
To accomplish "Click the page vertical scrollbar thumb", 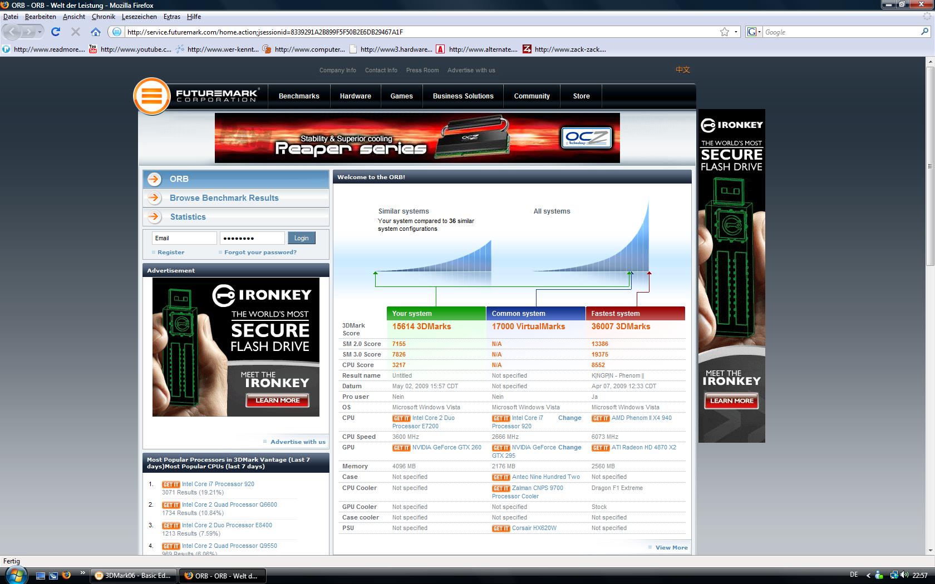I will click(929, 165).
